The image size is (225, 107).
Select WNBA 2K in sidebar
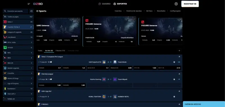pos(18,99)
